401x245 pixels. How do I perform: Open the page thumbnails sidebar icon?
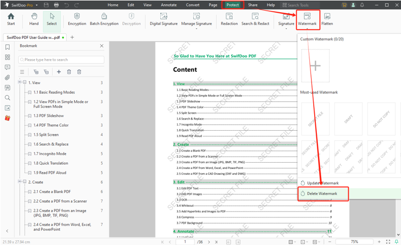(7, 57)
